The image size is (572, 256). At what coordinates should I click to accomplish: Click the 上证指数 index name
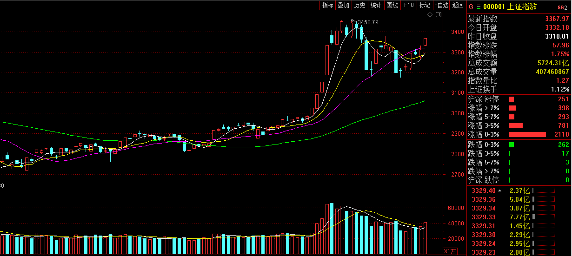point(523,7)
